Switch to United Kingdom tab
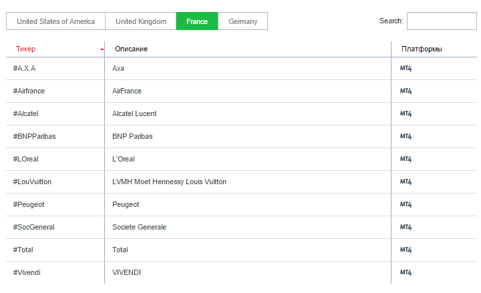The height and width of the screenshot is (293, 481). coord(141,21)
